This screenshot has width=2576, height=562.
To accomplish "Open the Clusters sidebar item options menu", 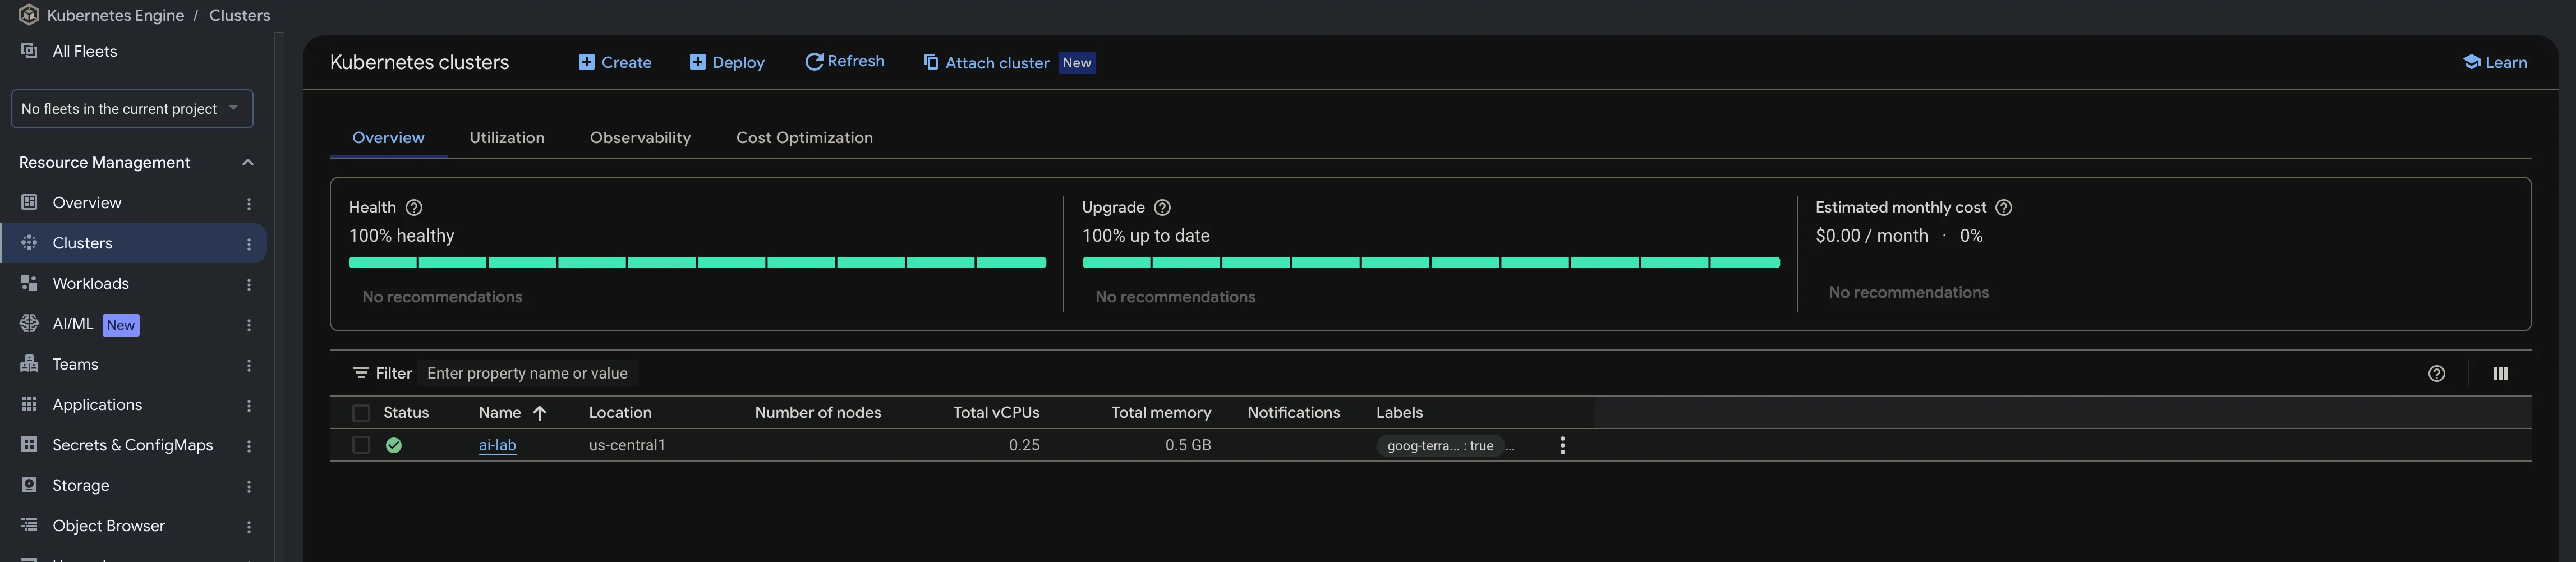I will [249, 243].
